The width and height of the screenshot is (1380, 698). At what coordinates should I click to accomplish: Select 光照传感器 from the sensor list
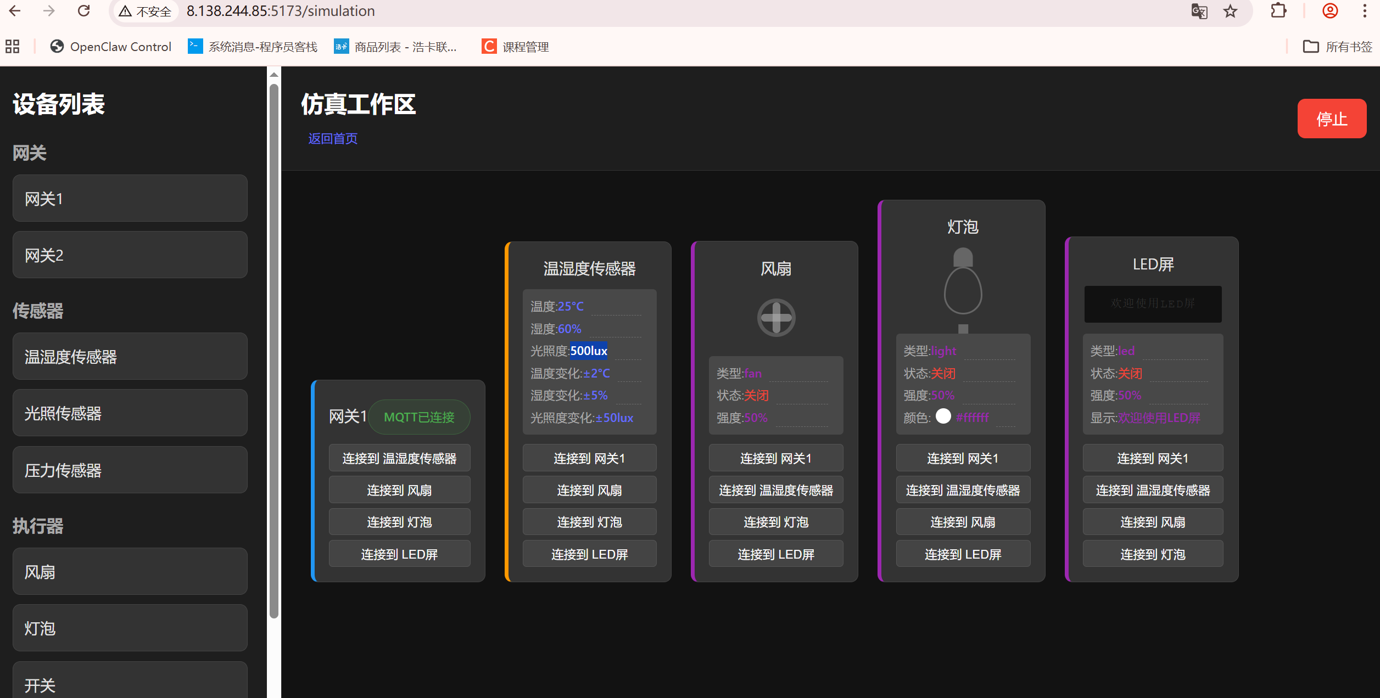click(x=130, y=413)
